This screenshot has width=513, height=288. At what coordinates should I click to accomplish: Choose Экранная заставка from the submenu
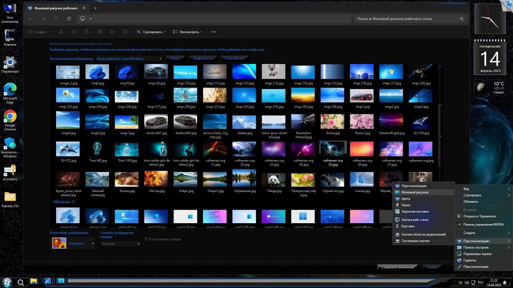[423, 212]
